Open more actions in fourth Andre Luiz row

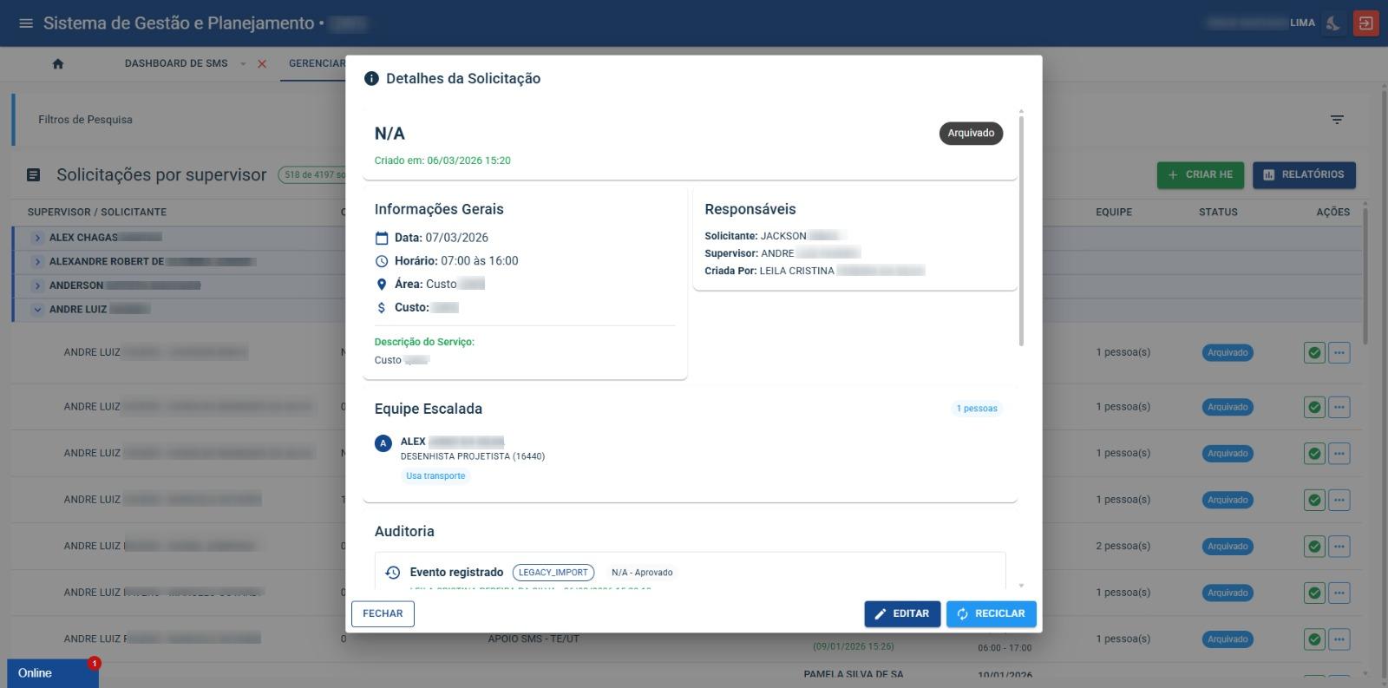click(x=1339, y=500)
